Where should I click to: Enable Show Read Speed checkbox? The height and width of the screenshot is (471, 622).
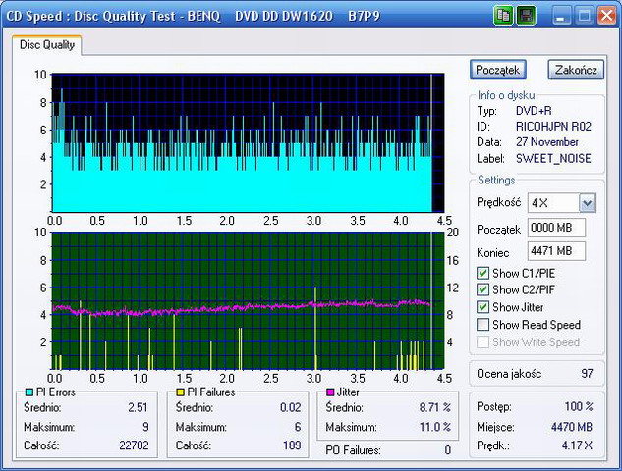click(482, 325)
